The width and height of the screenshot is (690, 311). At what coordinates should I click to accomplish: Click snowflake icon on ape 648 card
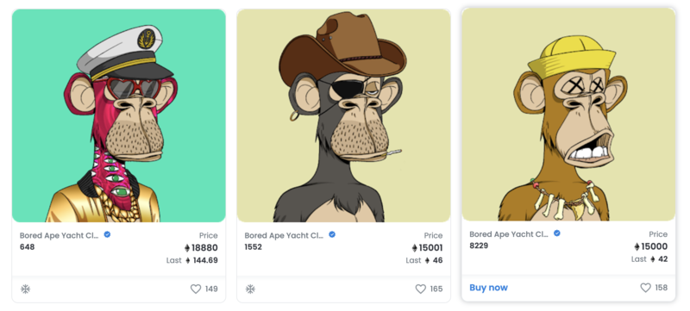(x=26, y=289)
